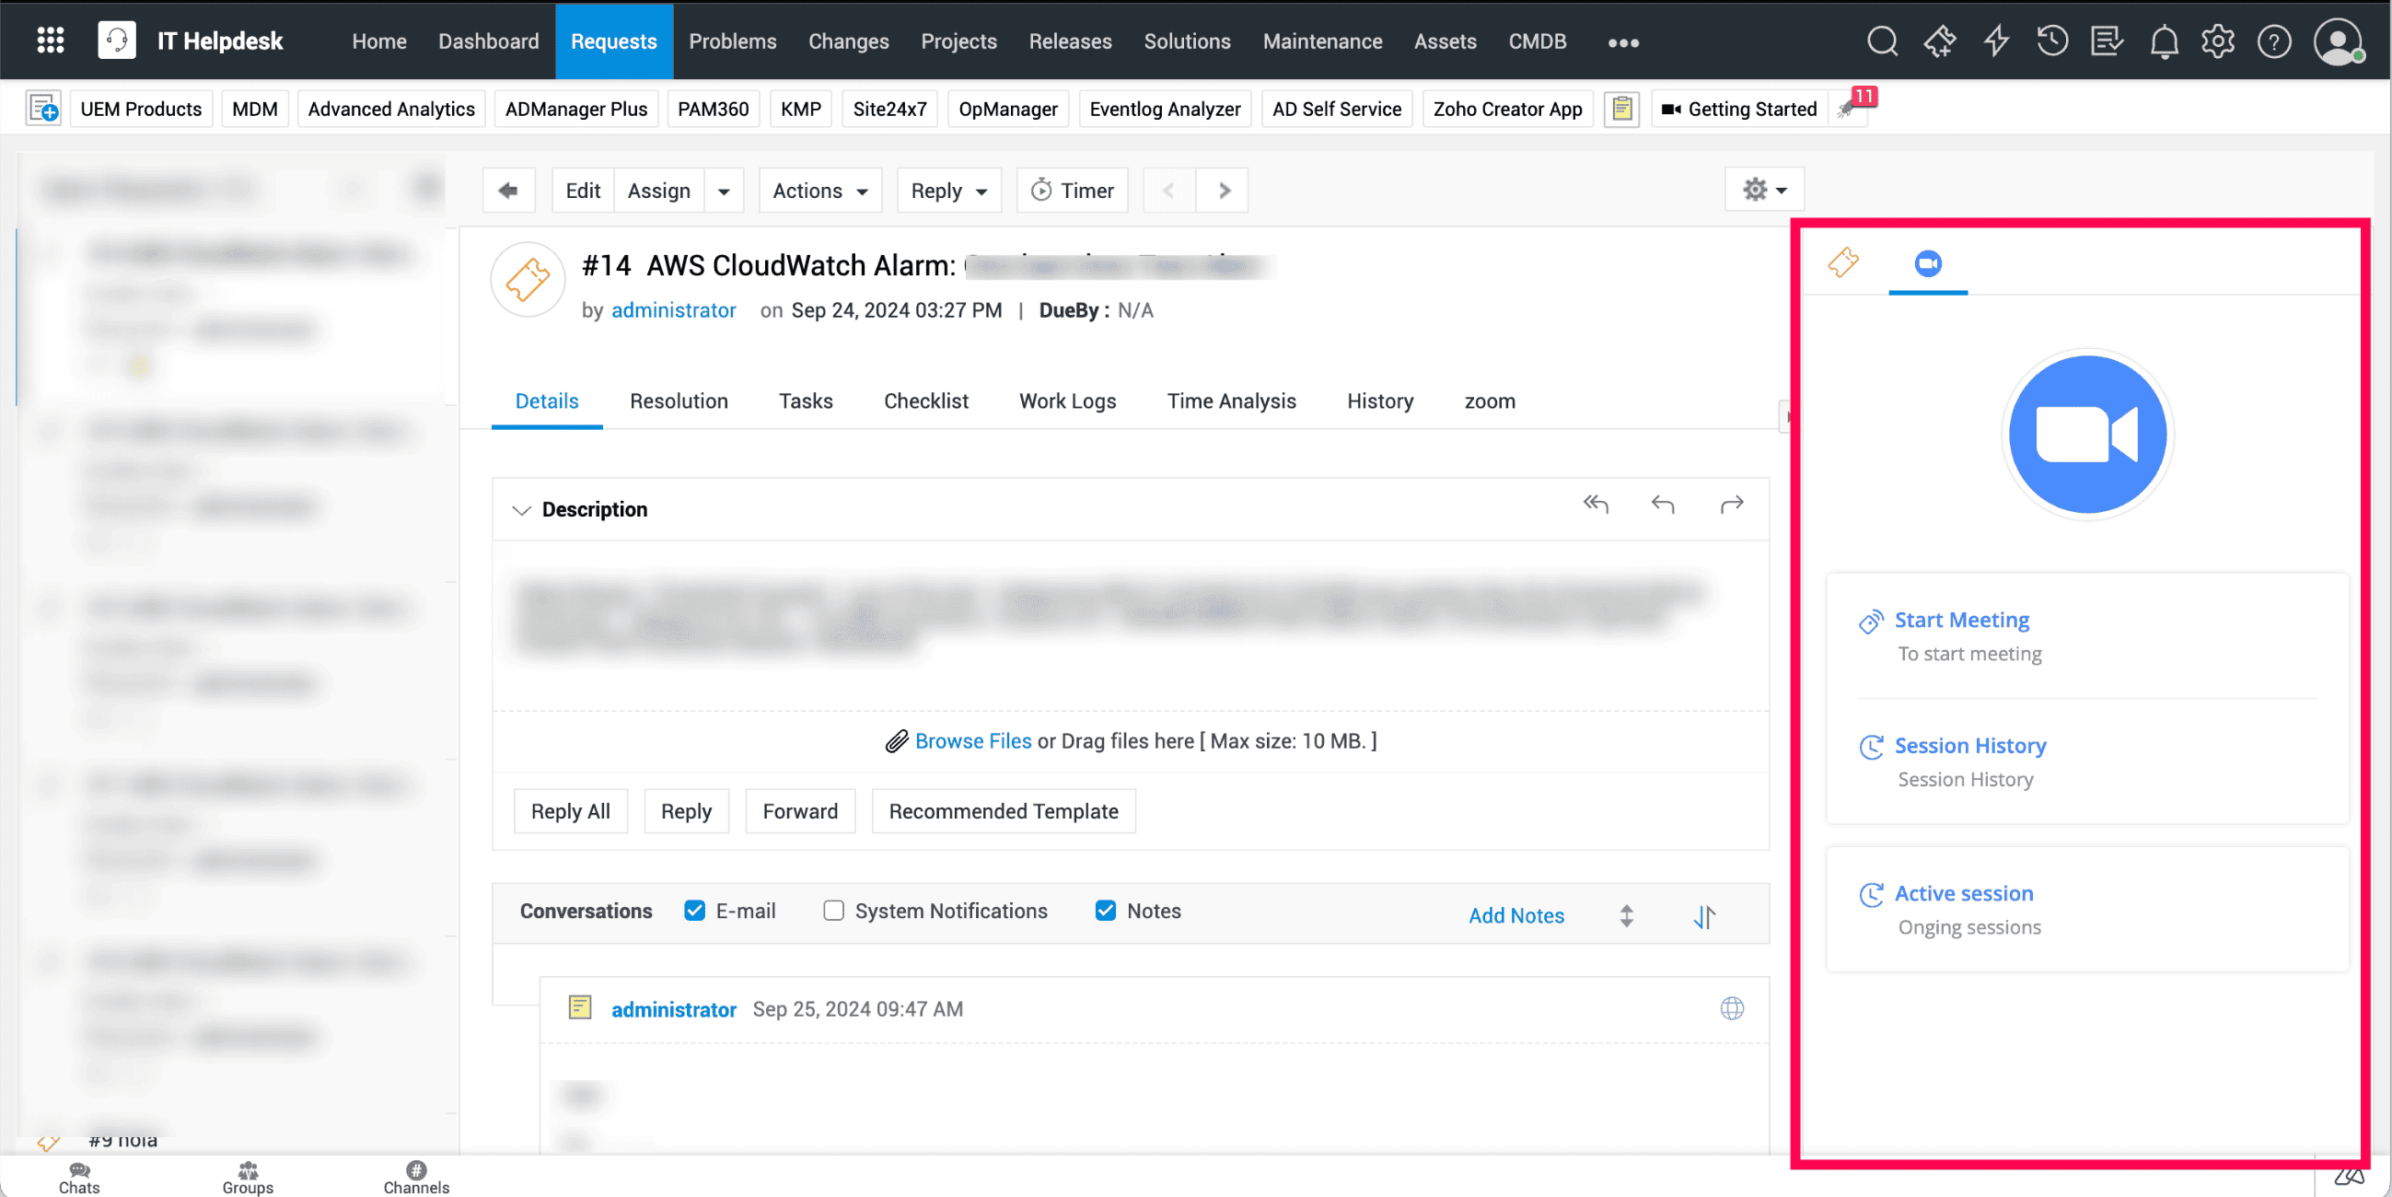
Task: Switch to the Time Analysis tab
Action: 1231,401
